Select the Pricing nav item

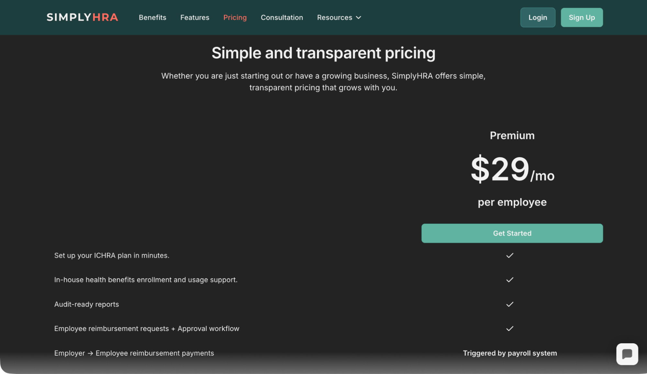click(235, 18)
